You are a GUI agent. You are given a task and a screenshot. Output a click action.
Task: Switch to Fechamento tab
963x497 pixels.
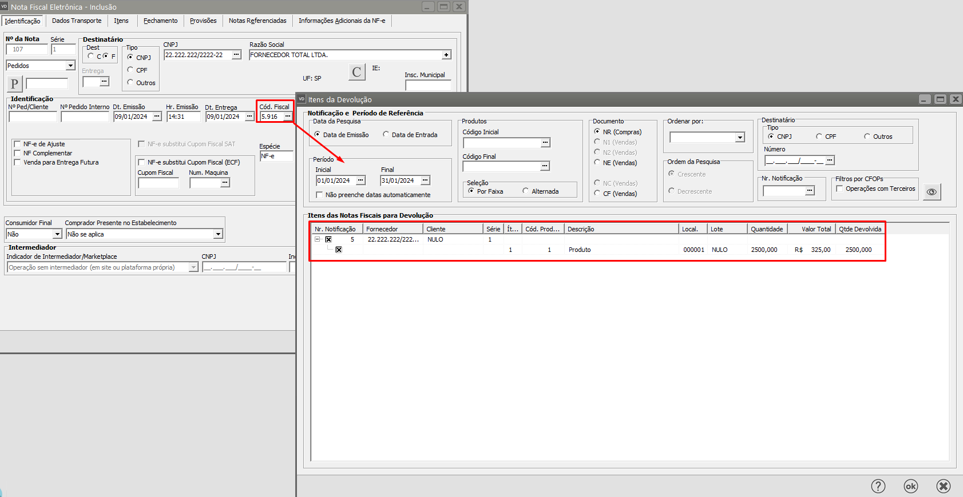pos(160,21)
